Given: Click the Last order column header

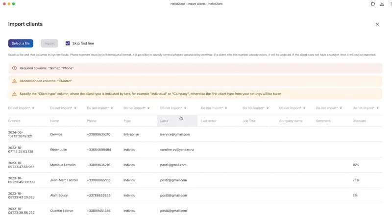Looking at the screenshot, I should [x=209, y=121].
